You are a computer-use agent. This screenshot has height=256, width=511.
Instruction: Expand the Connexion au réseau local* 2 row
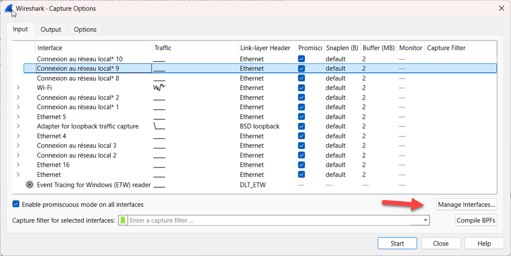pos(18,97)
